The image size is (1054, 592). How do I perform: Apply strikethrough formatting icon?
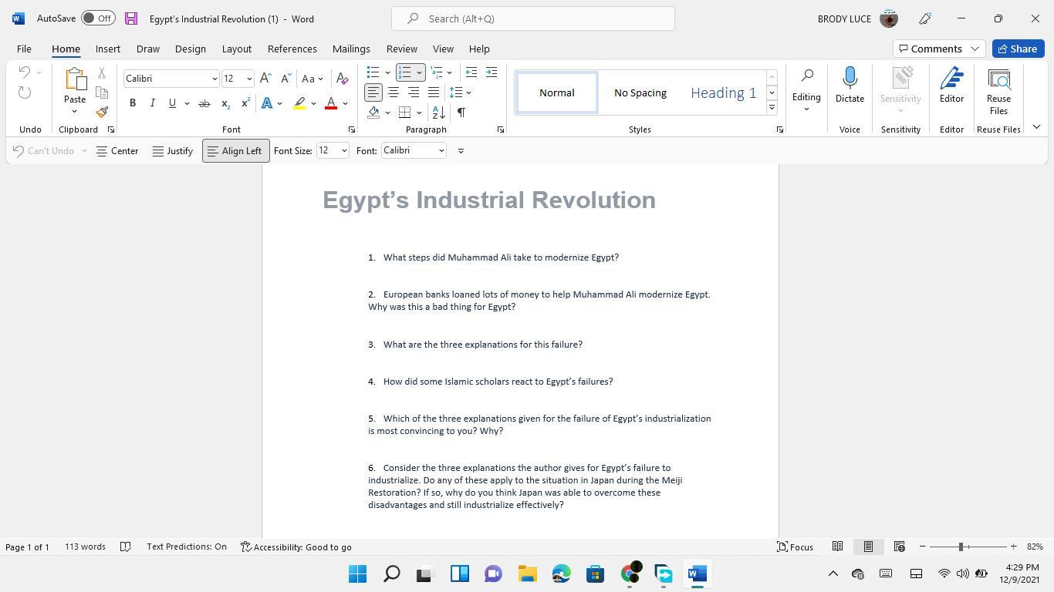click(x=204, y=103)
